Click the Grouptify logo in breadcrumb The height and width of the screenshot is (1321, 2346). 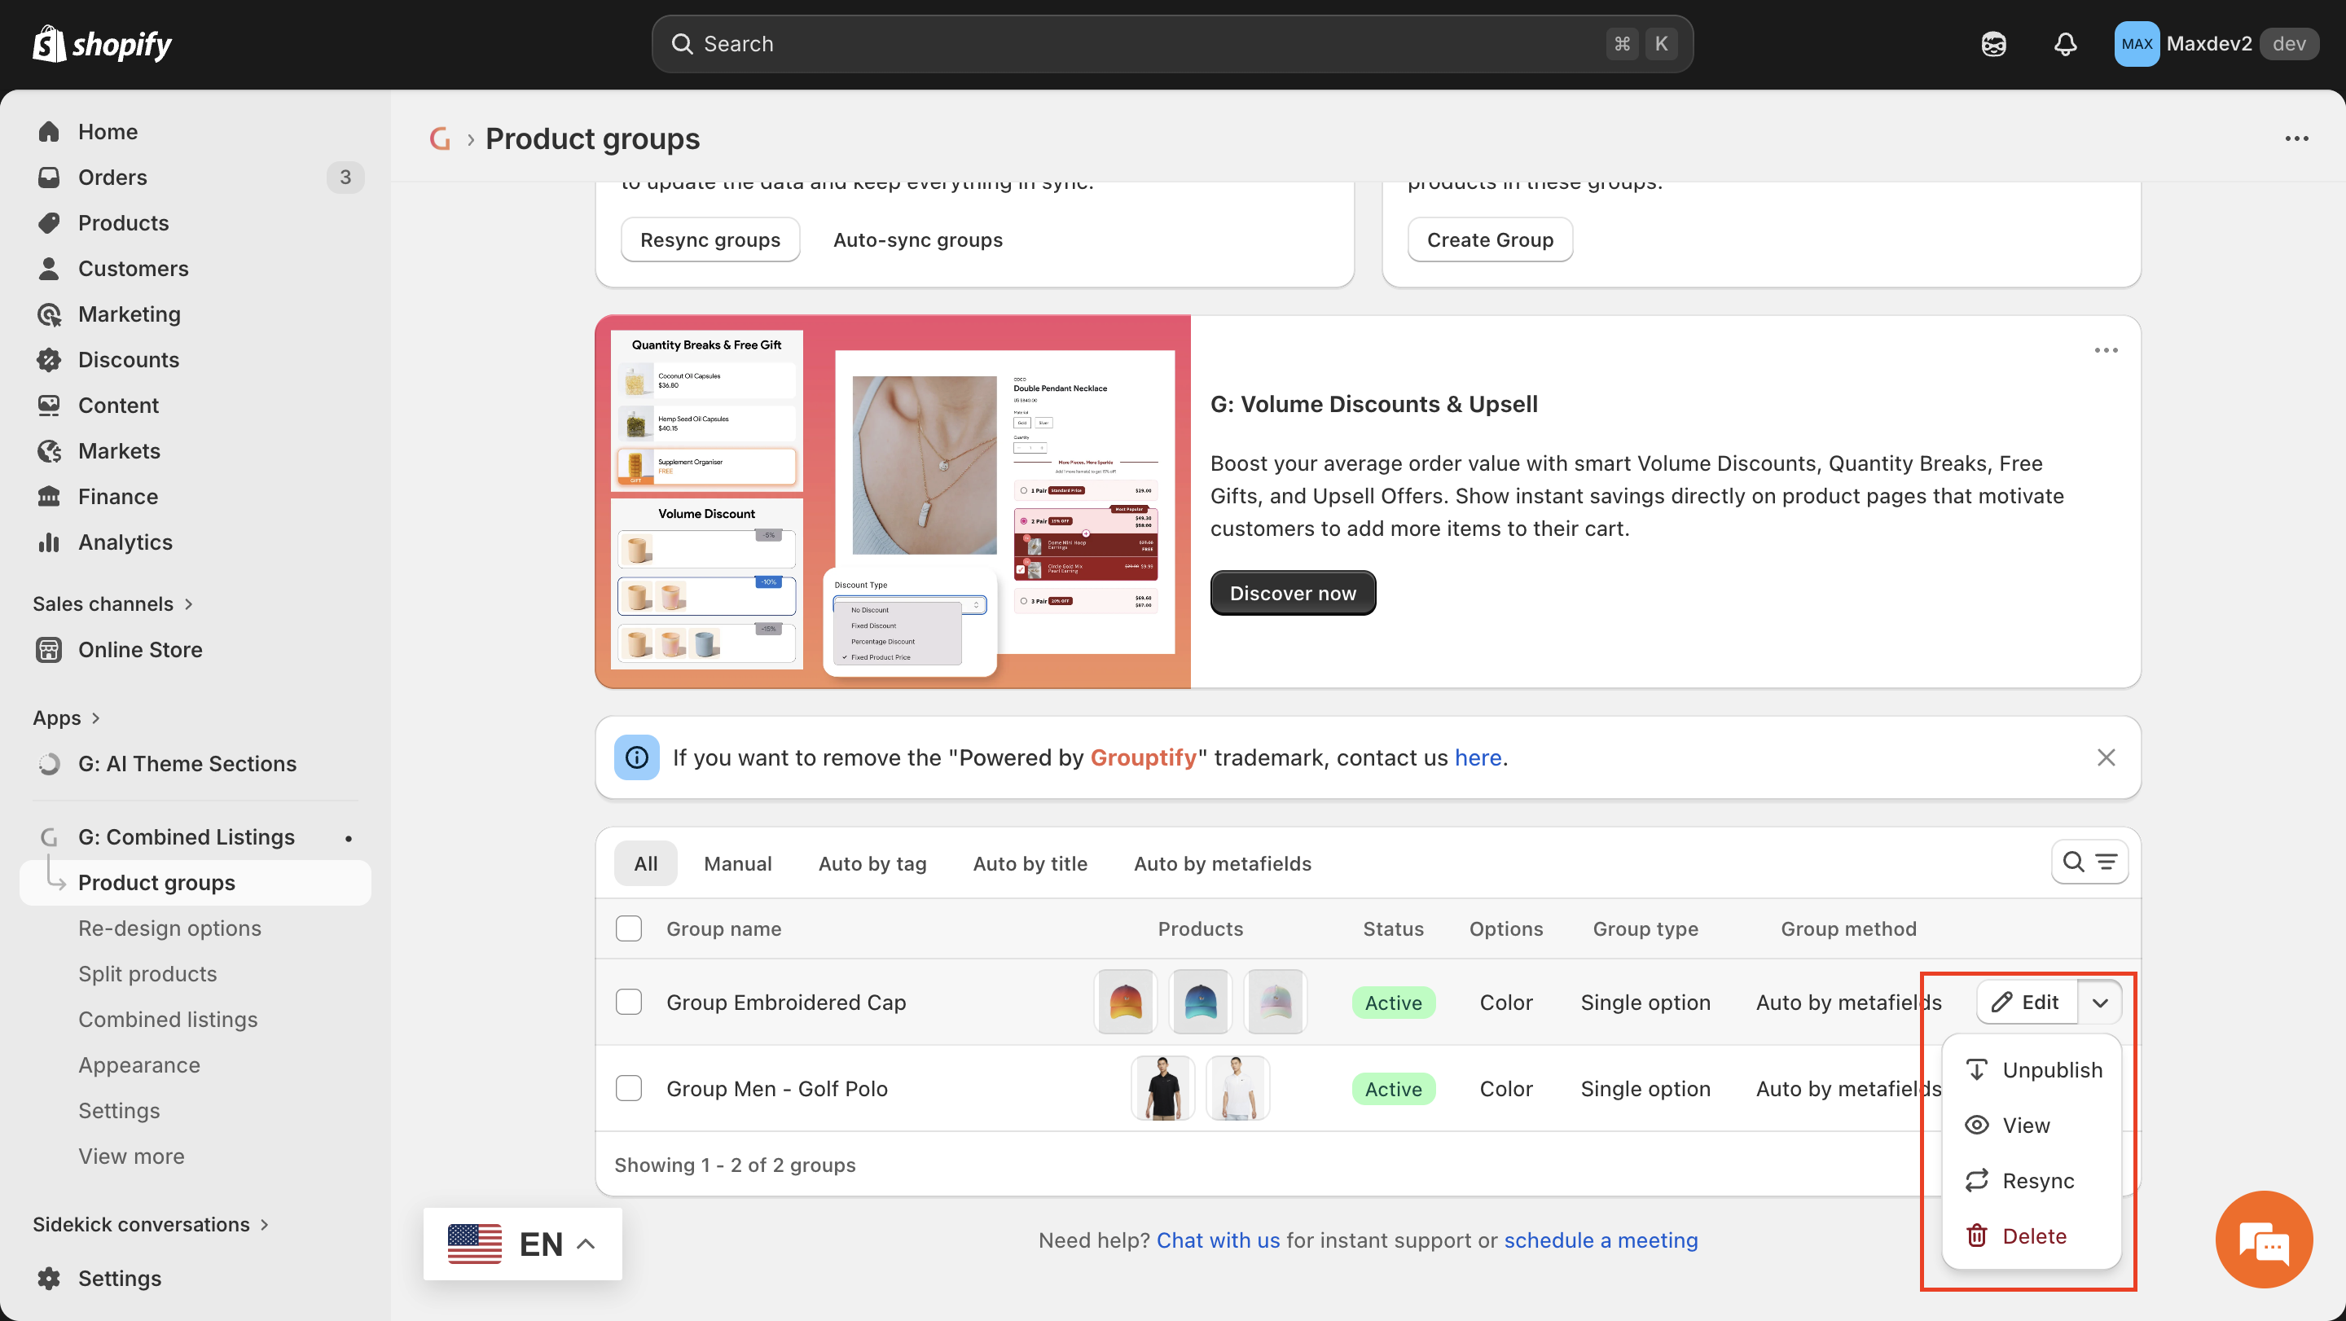(x=440, y=138)
